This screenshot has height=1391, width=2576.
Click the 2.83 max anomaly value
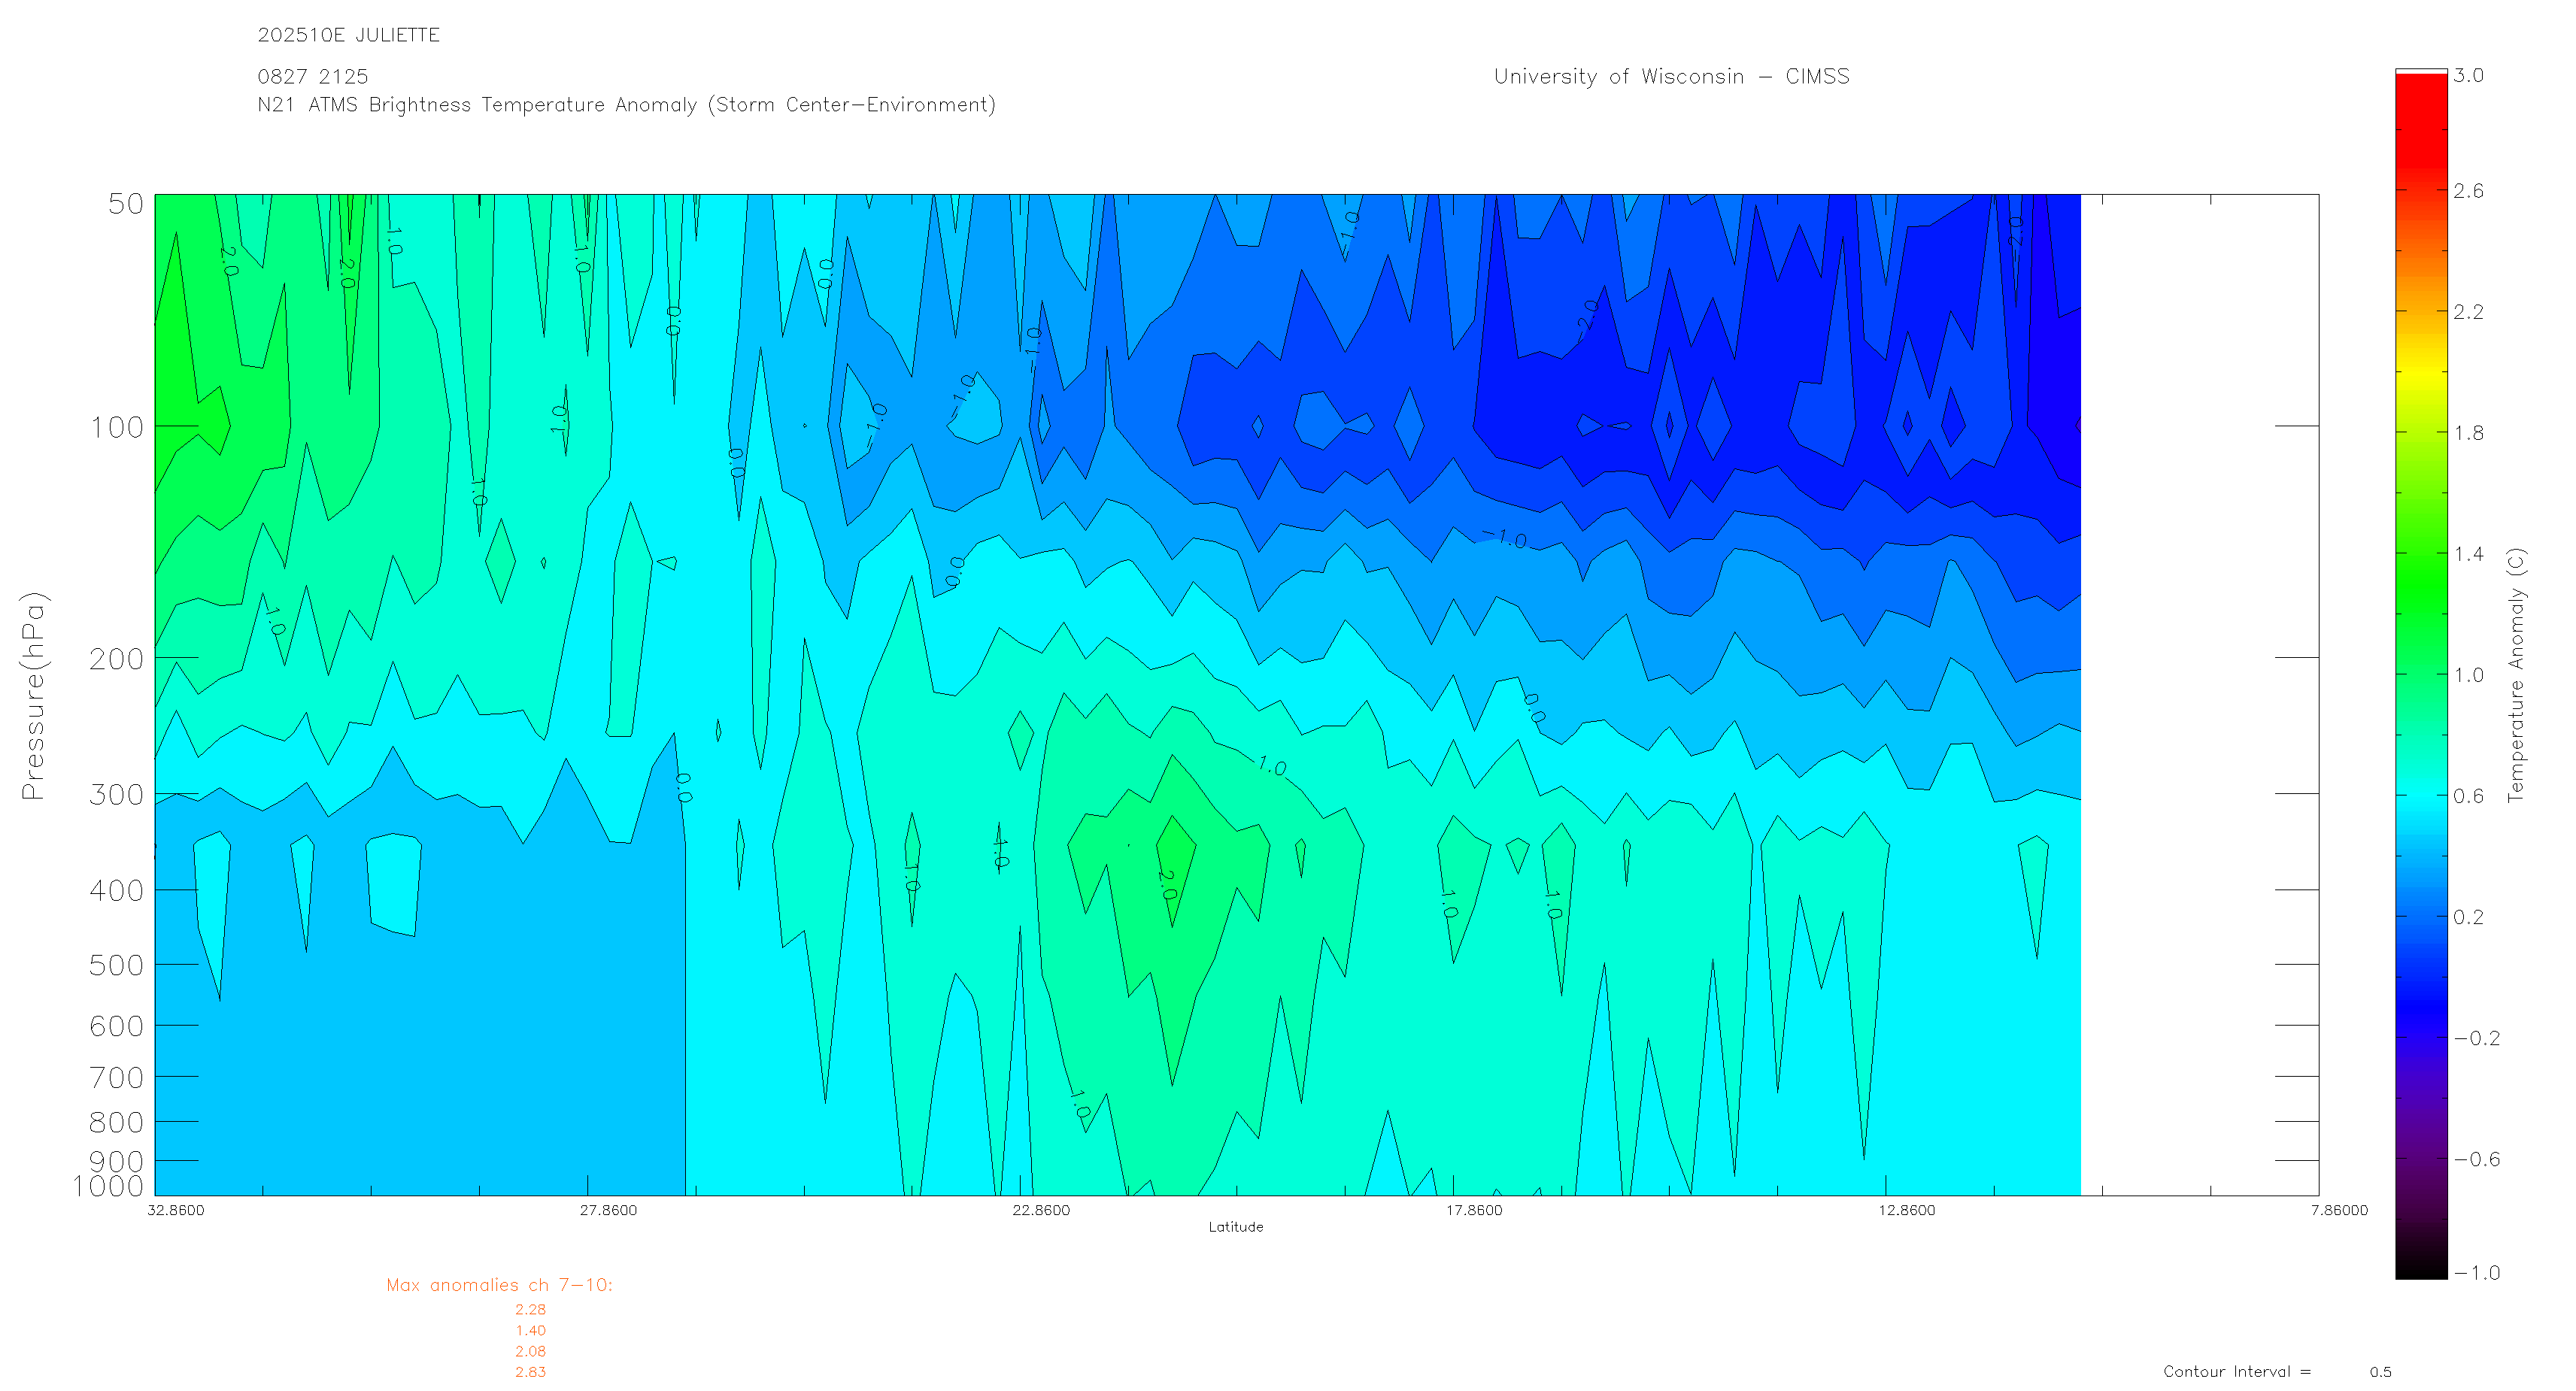click(x=530, y=1372)
